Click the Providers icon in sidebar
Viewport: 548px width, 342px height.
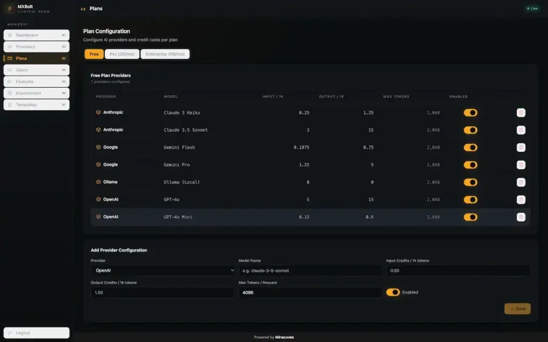[x=10, y=47]
